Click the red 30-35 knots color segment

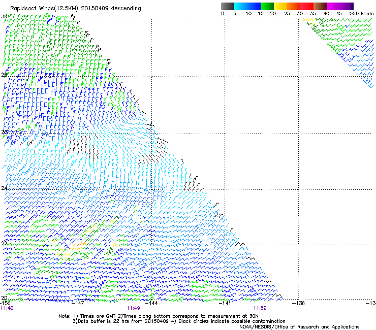[307, 6]
